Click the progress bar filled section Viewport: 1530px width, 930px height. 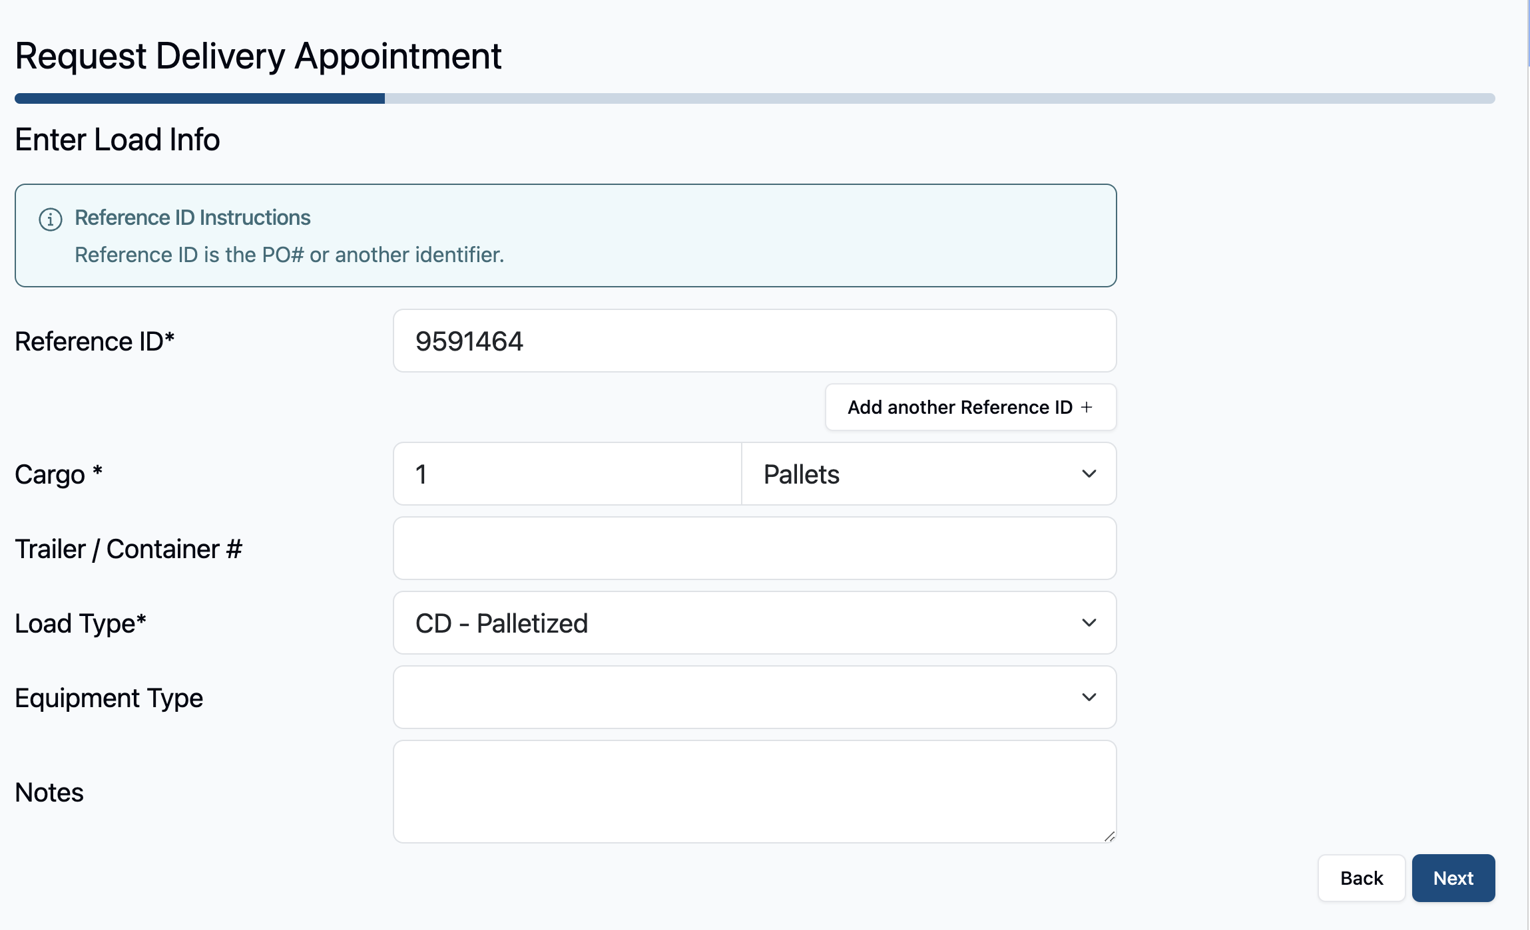(200, 98)
